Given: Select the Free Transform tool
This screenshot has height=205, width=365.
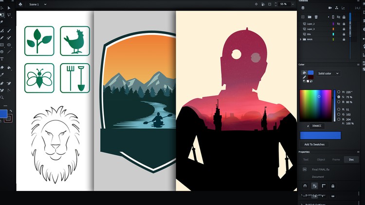Looking at the screenshot, I should [x=2, y=15].
